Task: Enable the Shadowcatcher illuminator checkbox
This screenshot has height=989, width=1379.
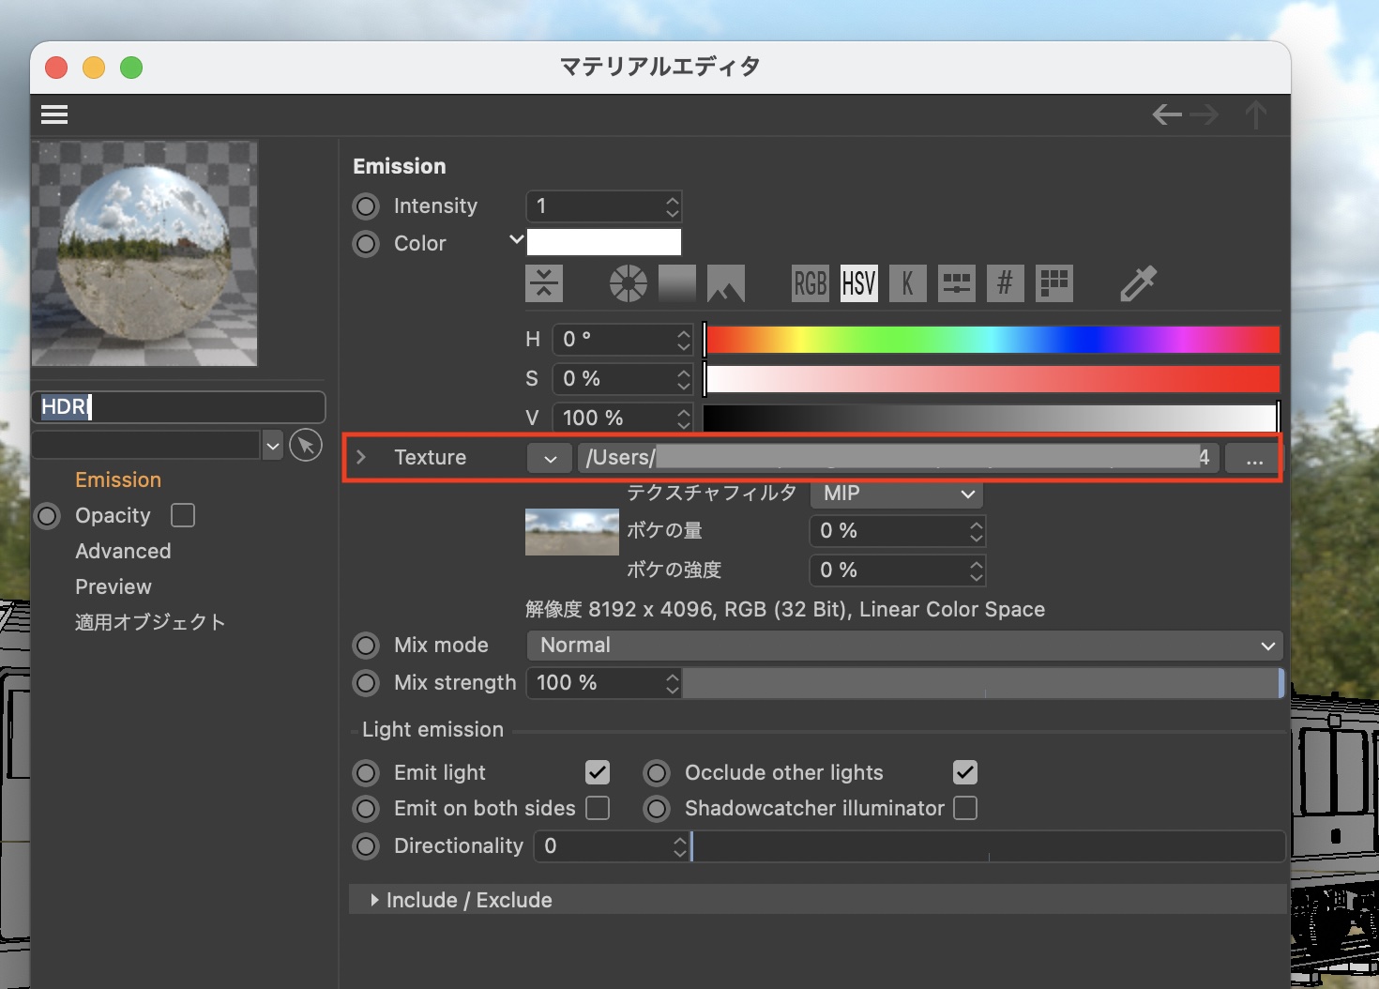Action: (x=965, y=808)
